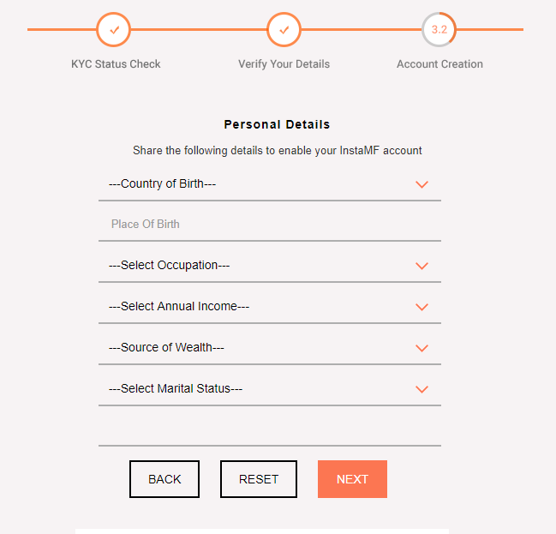
Task: Focus the Place Of Birth text field
Action: point(269,225)
